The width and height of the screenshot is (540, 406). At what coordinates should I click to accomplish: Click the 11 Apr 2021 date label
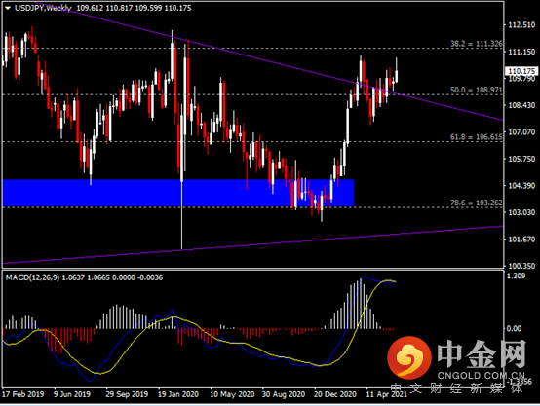[x=386, y=394]
